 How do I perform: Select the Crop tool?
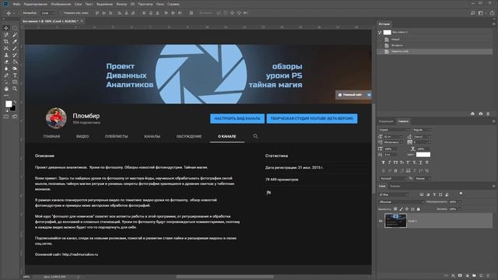(6, 41)
